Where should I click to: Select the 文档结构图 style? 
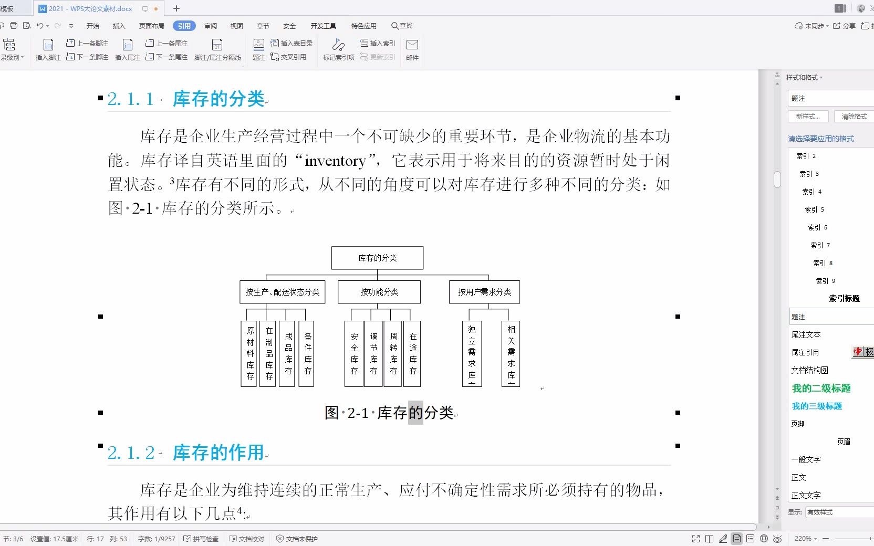pos(809,370)
